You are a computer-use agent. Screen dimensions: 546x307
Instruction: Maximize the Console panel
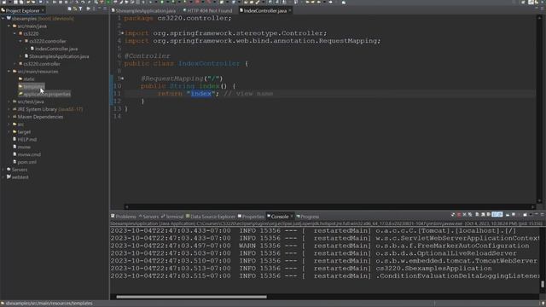(x=543, y=214)
